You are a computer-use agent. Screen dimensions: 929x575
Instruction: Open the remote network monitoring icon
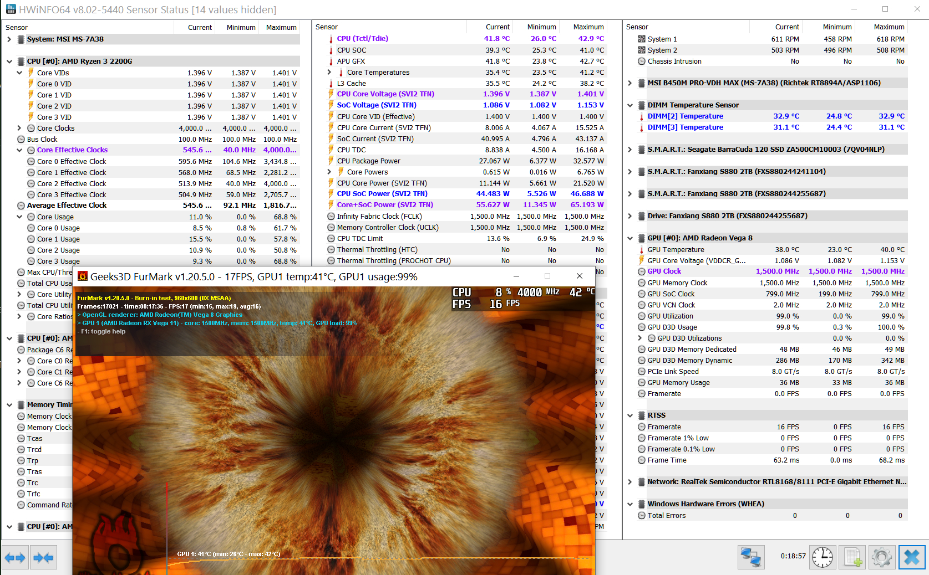[751, 557]
